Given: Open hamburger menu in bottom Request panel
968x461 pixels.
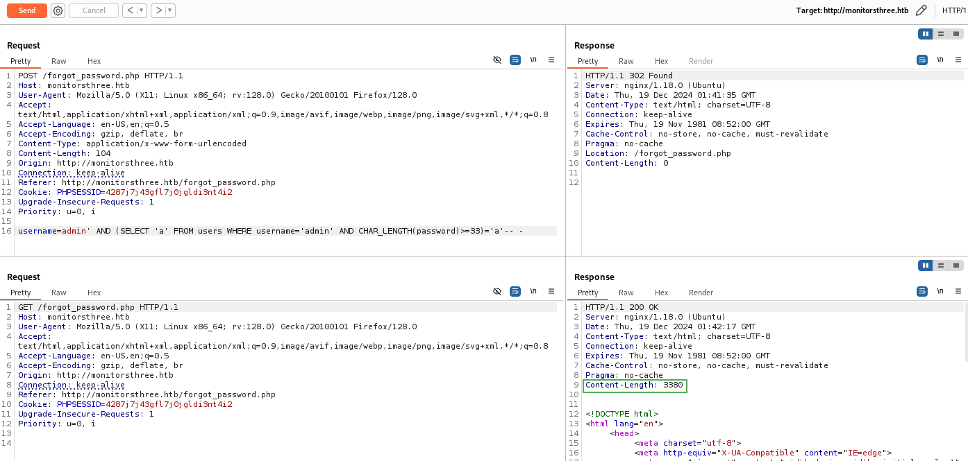Looking at the screenshot, I should point(551,292).
